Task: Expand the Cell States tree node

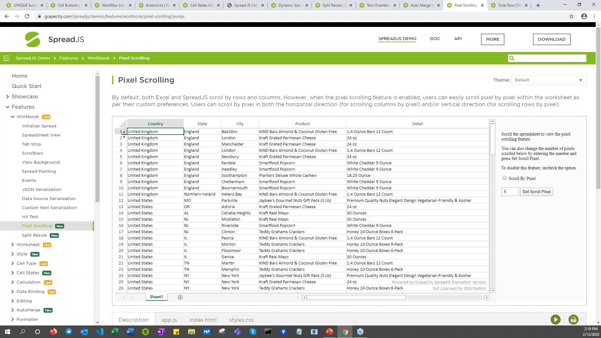Action: click(13, 273)
